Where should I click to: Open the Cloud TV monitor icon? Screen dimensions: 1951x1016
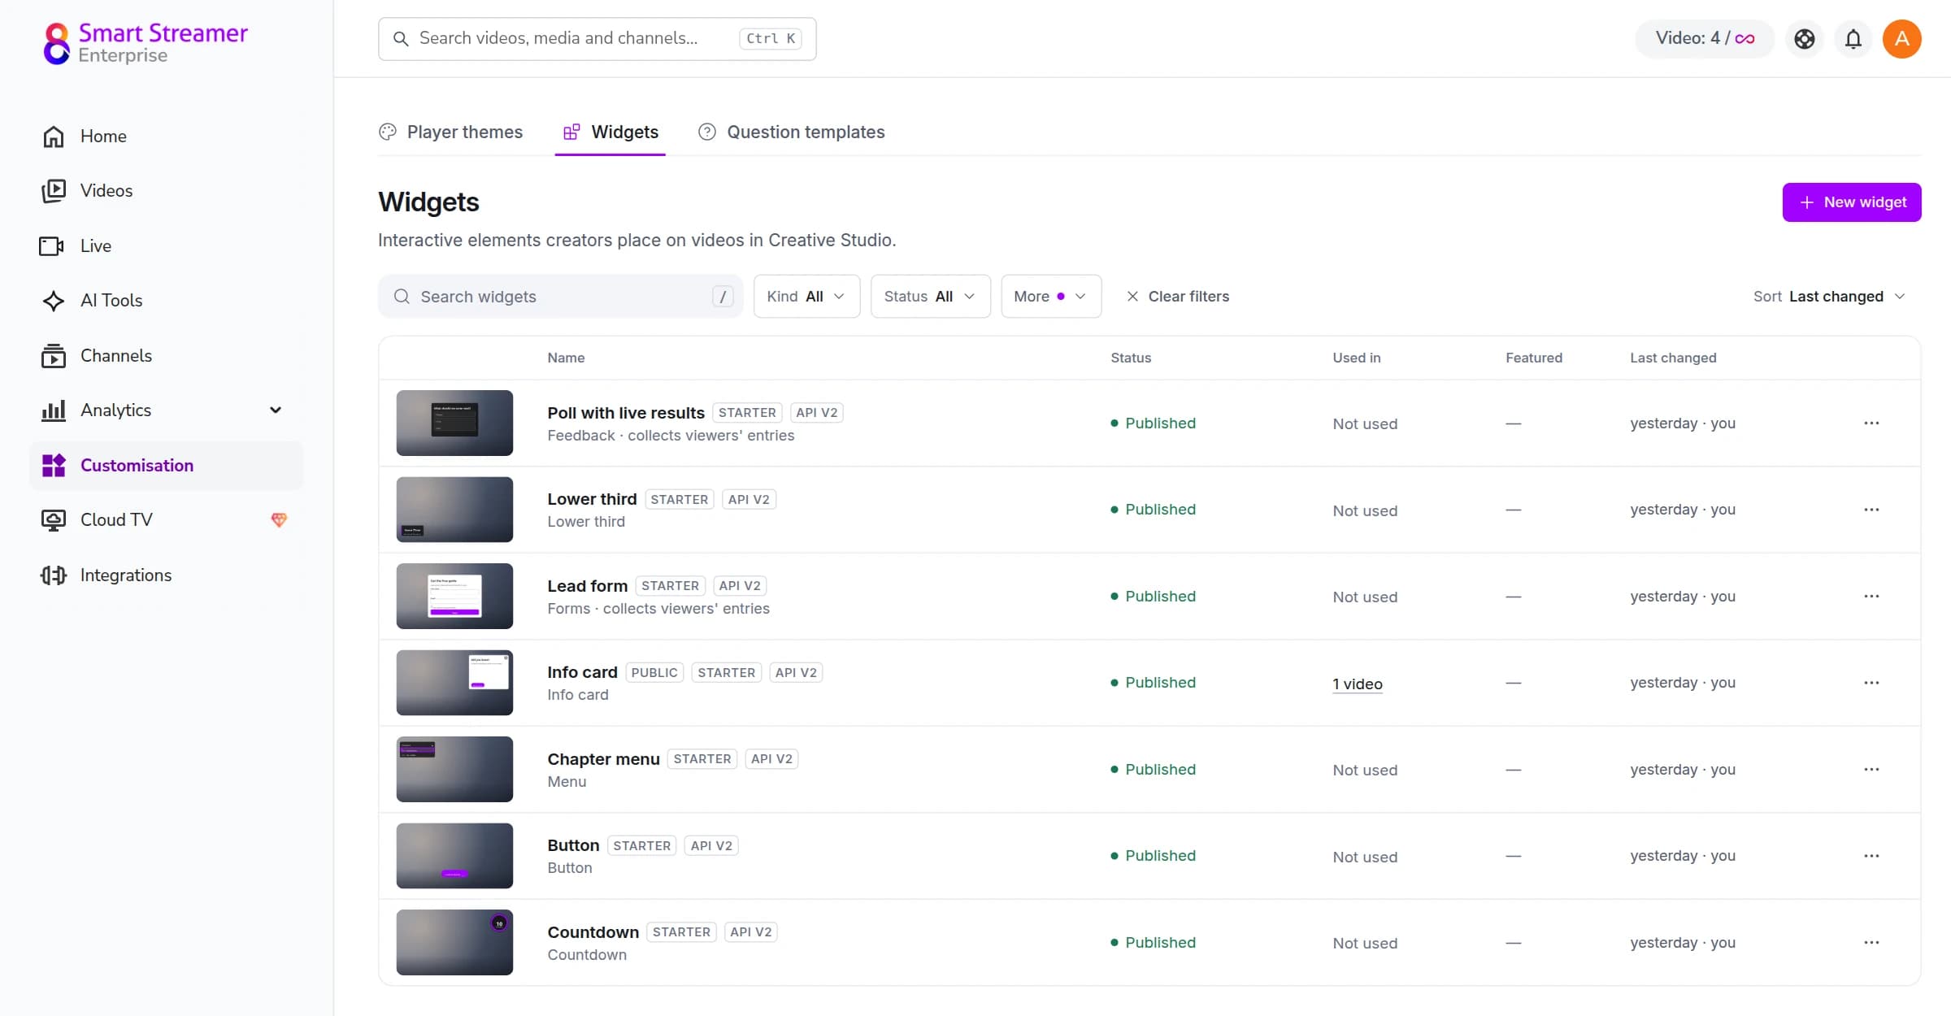pos(54,519)
